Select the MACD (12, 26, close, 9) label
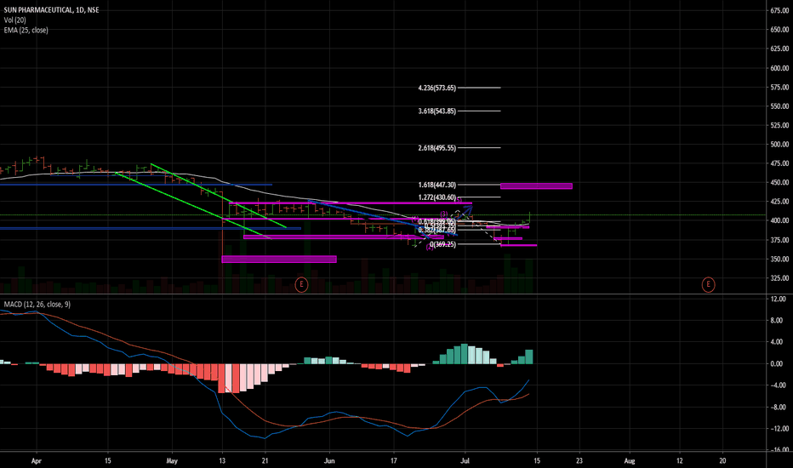The width and height of the screenshot is (793, 468). (37, 304)
